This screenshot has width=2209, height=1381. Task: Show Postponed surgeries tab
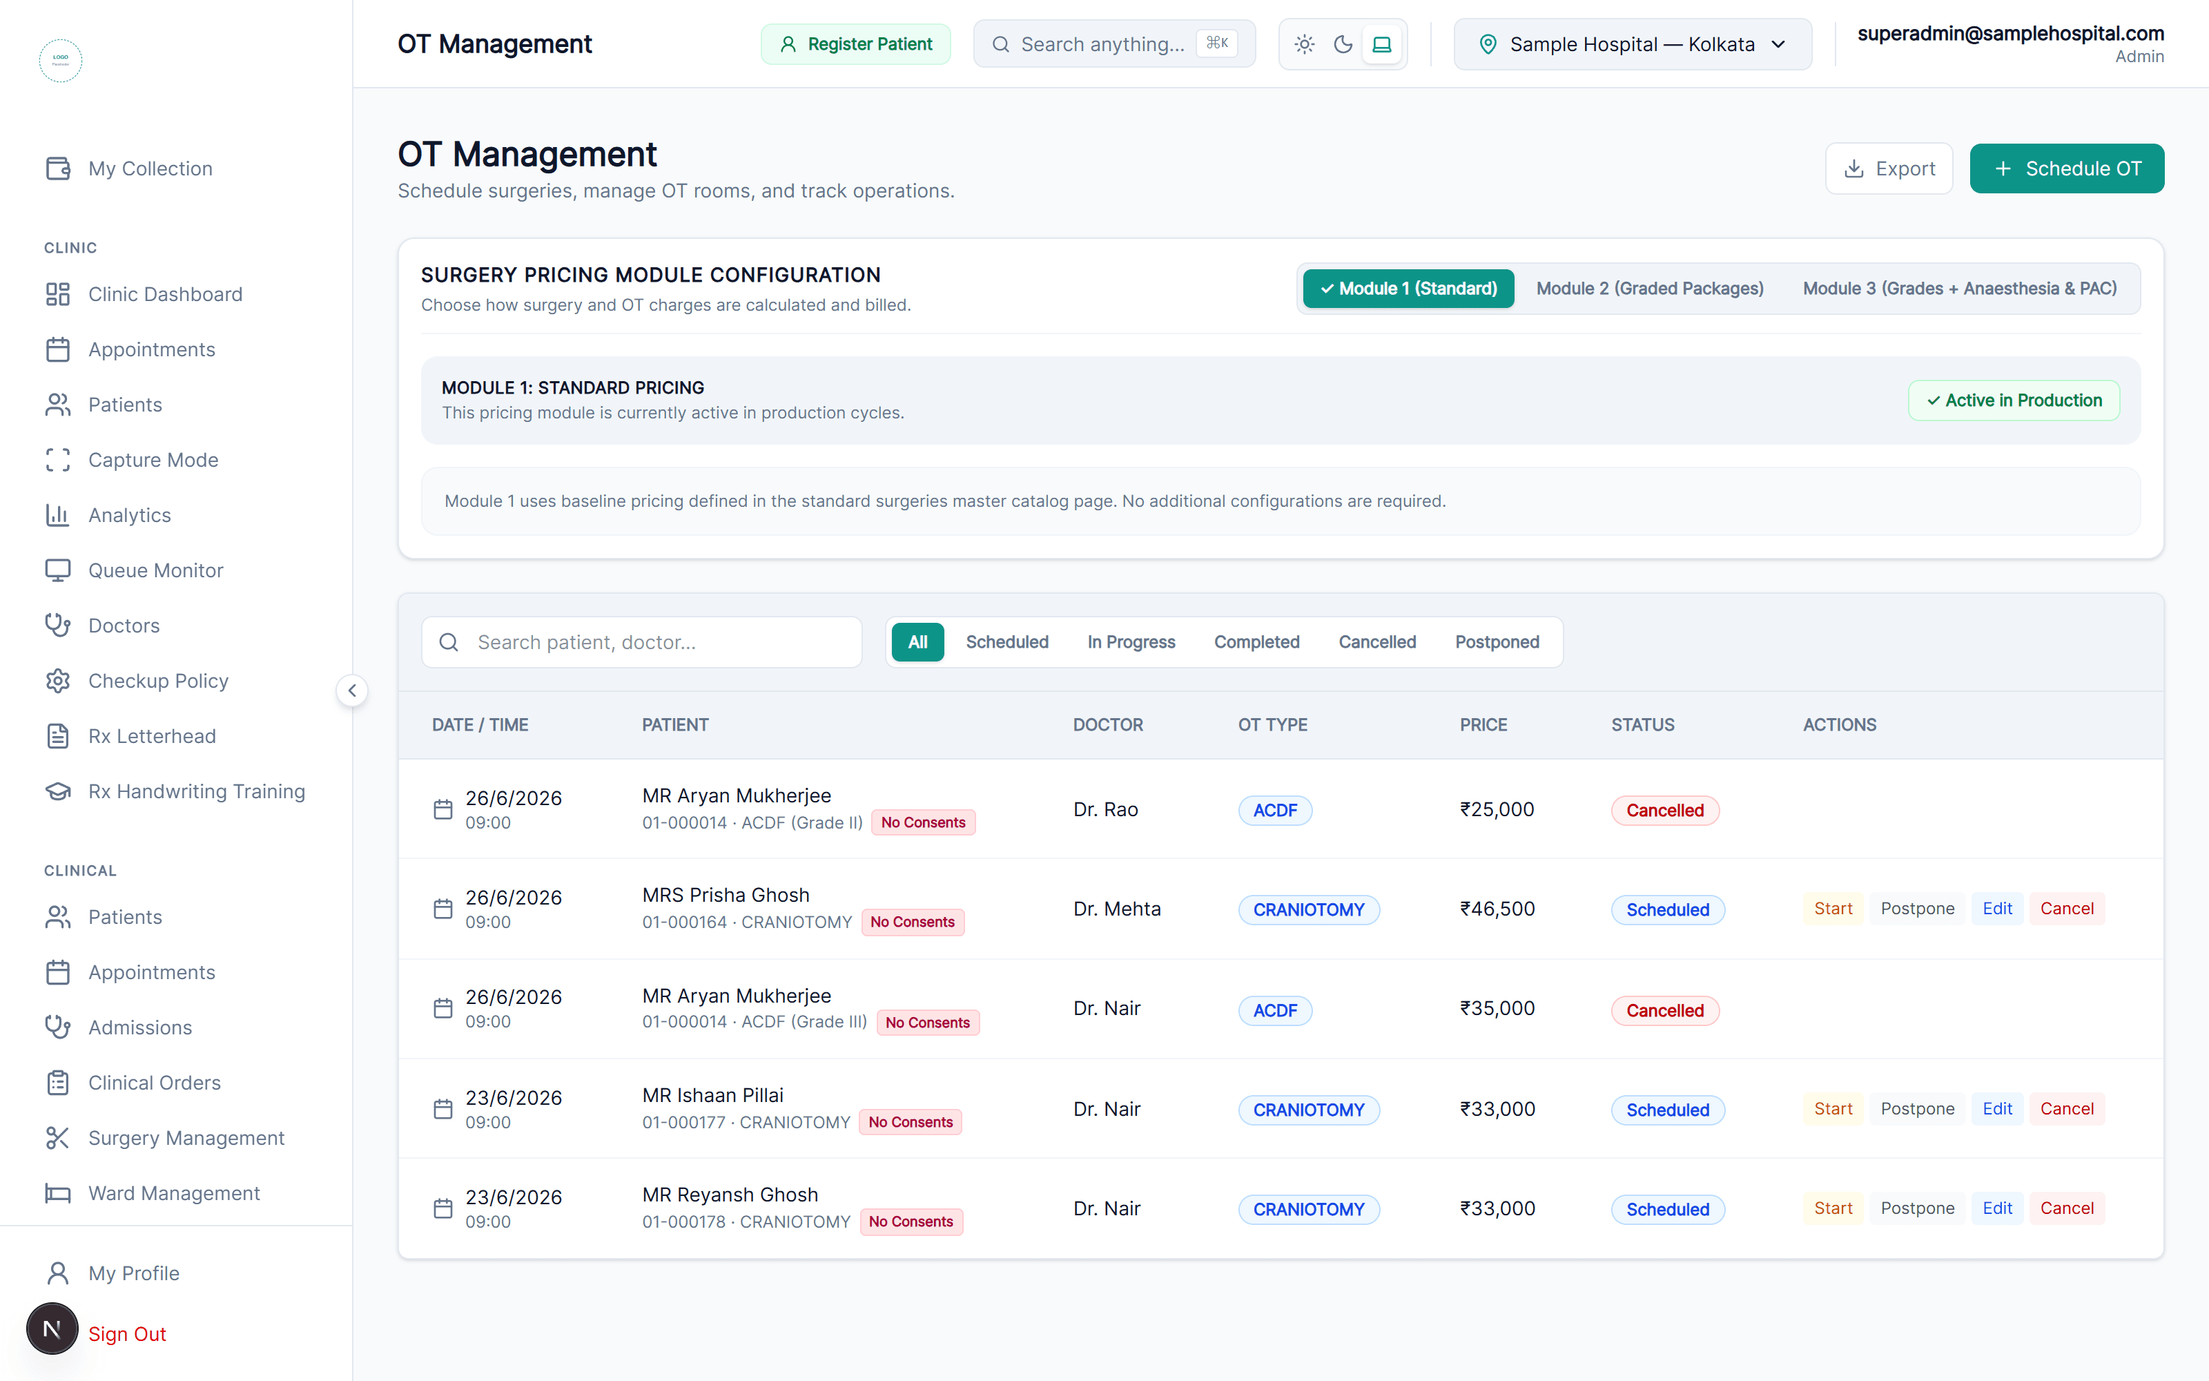click(x=1497, y=642)
